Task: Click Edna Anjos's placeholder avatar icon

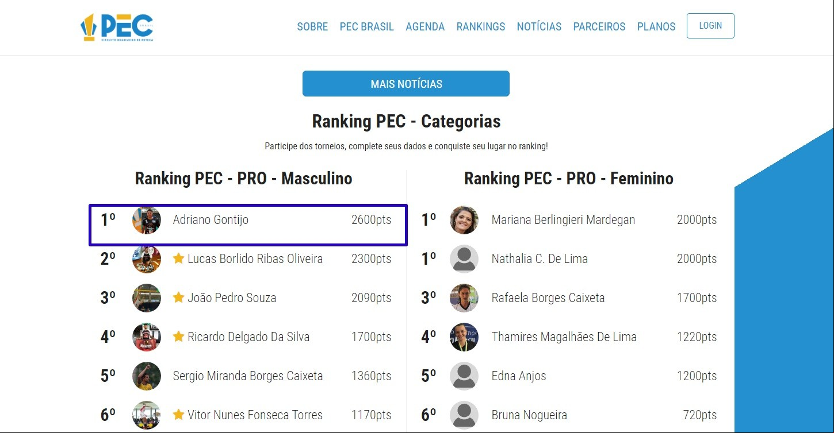Action: (464, 376)
